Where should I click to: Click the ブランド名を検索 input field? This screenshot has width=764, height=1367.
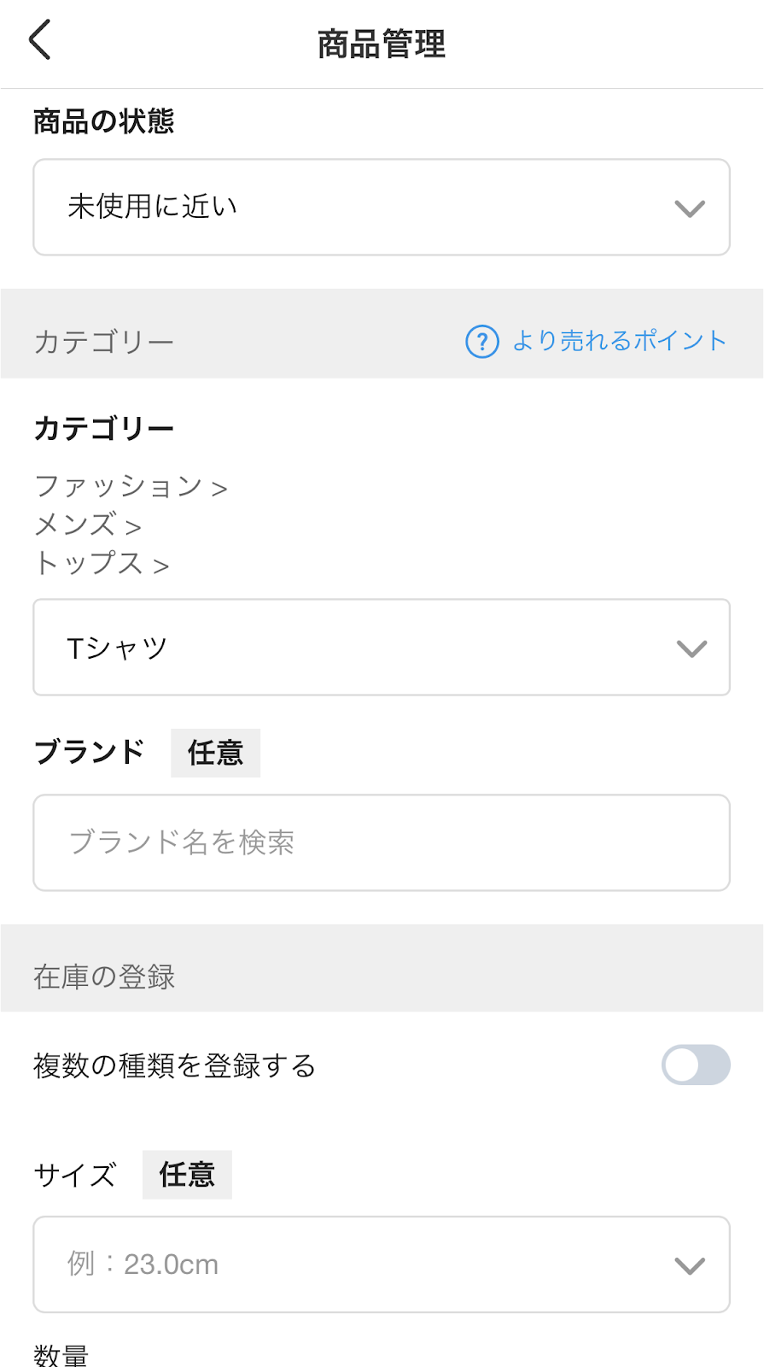[x=381, y=842]
